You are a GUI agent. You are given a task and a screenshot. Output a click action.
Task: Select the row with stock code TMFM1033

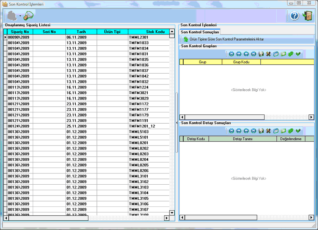pyautogui.click(x=86, y=43)
